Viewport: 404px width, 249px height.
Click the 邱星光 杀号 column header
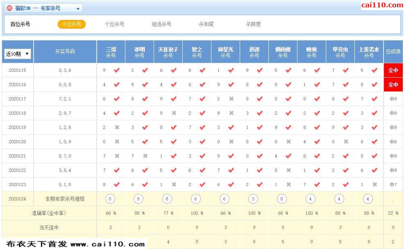tap(225, 52)
